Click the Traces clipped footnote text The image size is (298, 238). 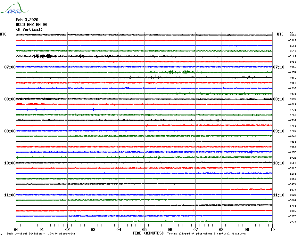coord(206,234)
